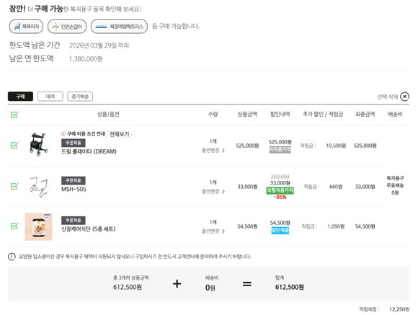The width and height of the screenshot is (418, 315).
Task: Click the exclamation notice icon beside 요양원 notice
Action: pos(12,257)
